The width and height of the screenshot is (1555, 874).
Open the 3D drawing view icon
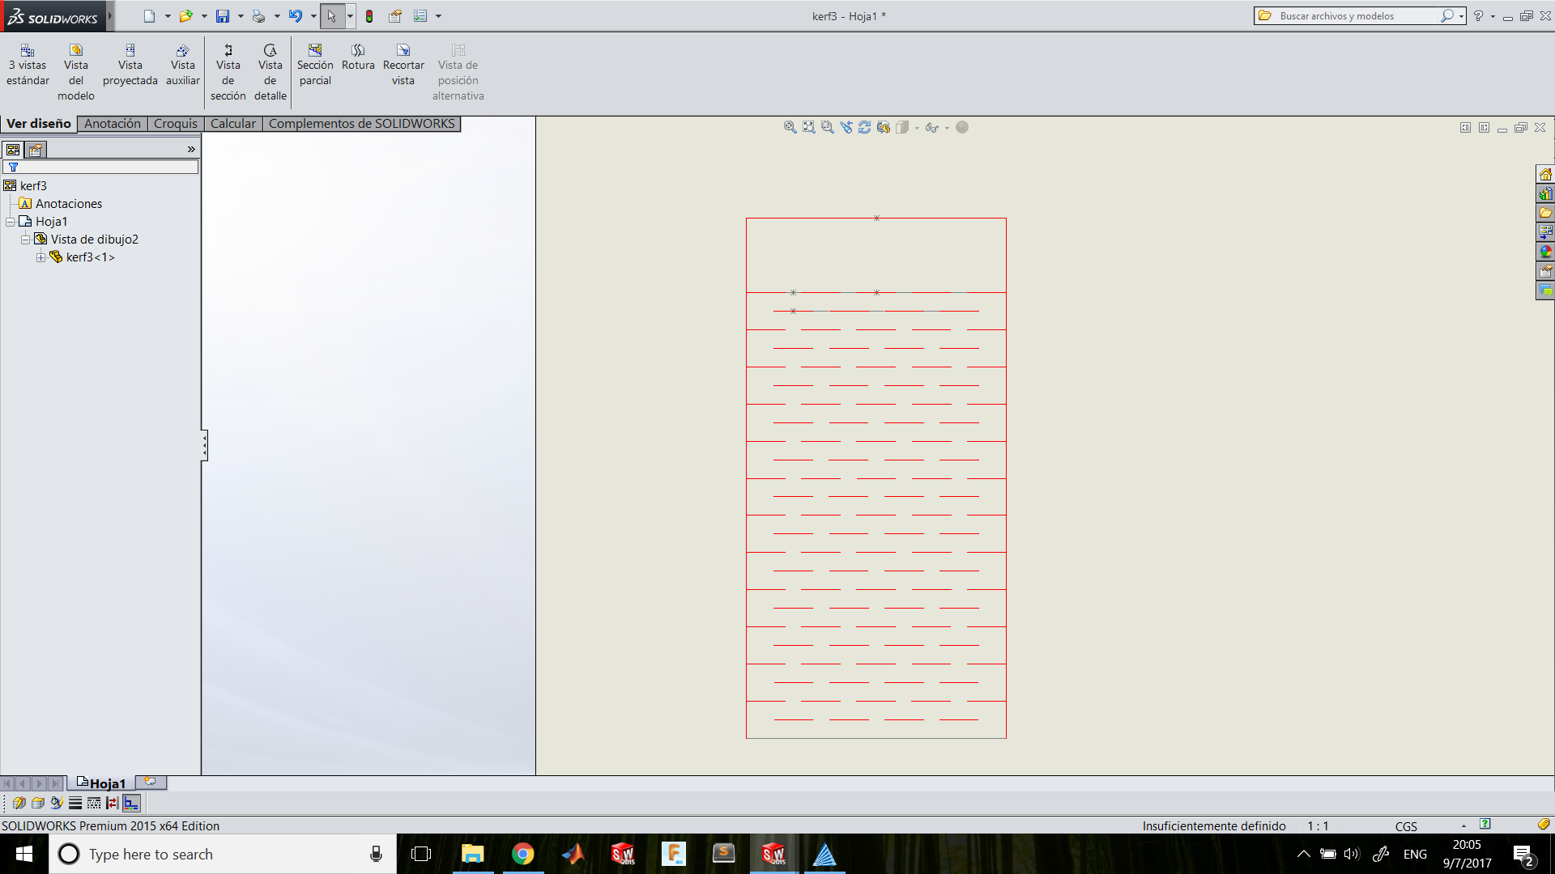point(883,127)
